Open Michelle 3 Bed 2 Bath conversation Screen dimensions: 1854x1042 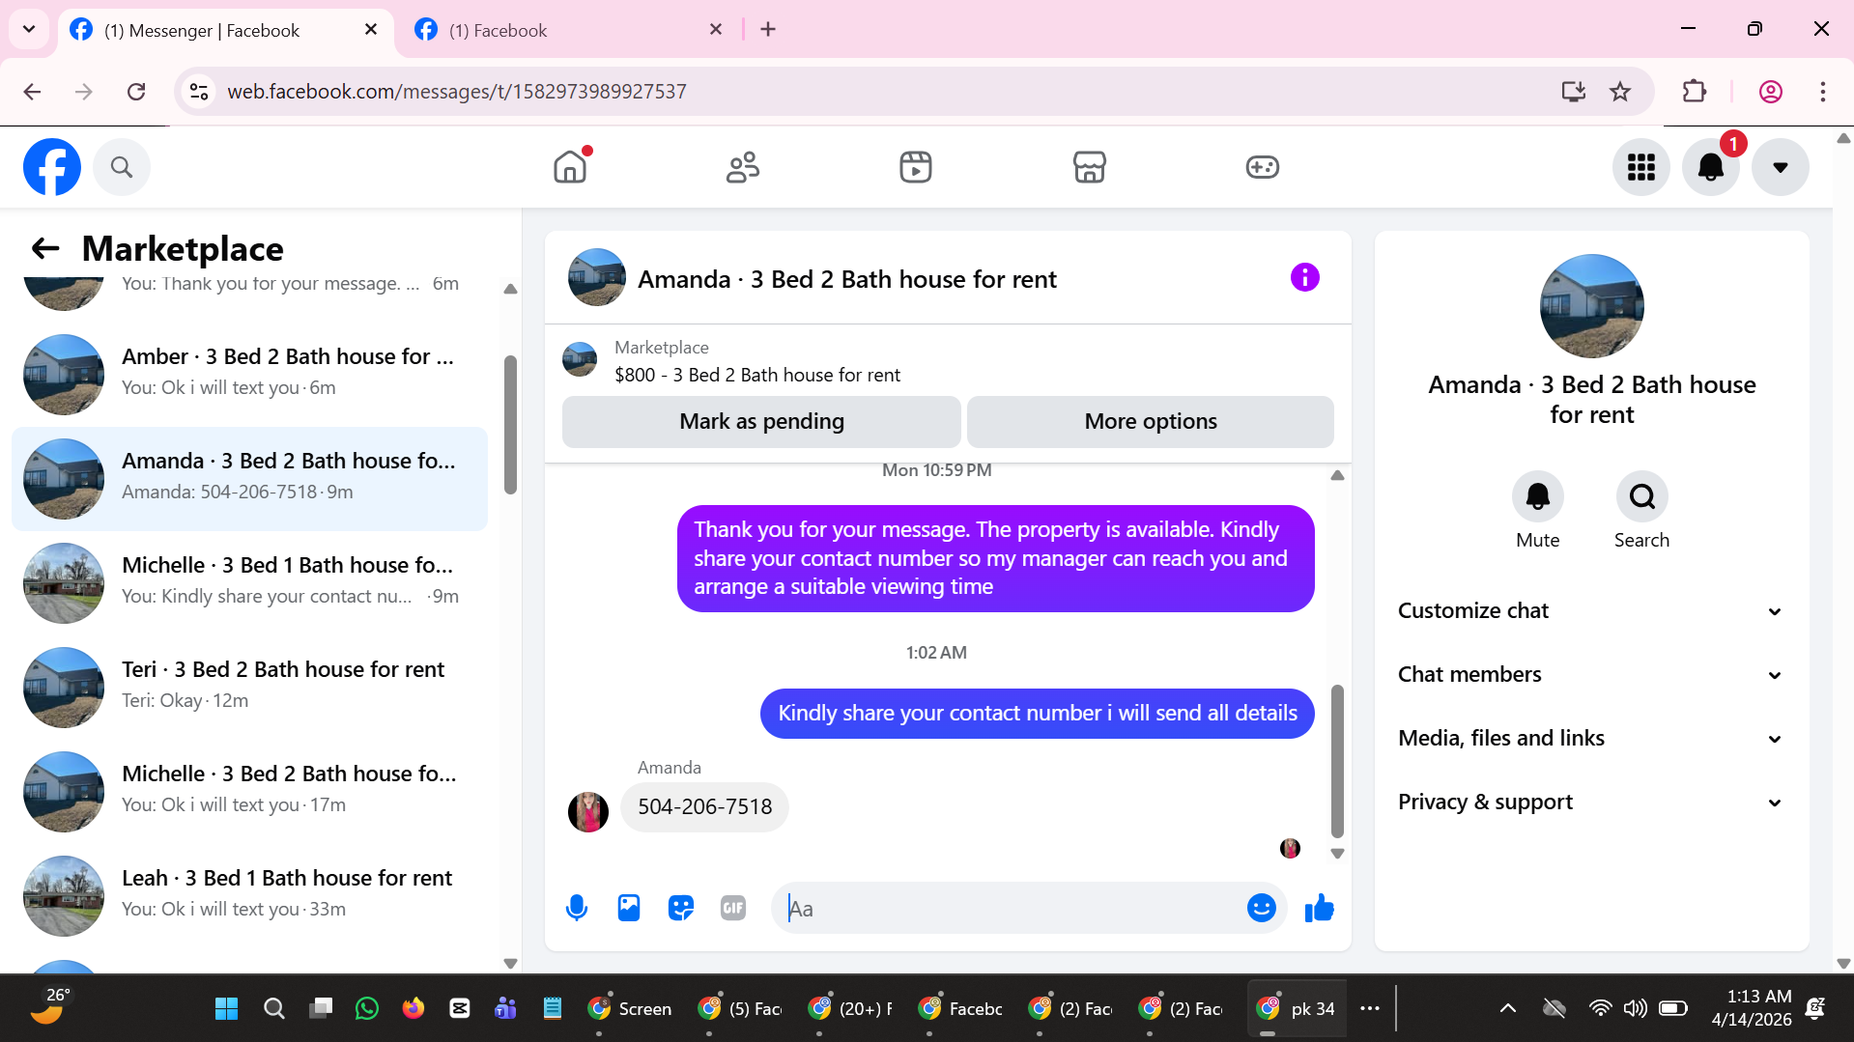(249, 791)
